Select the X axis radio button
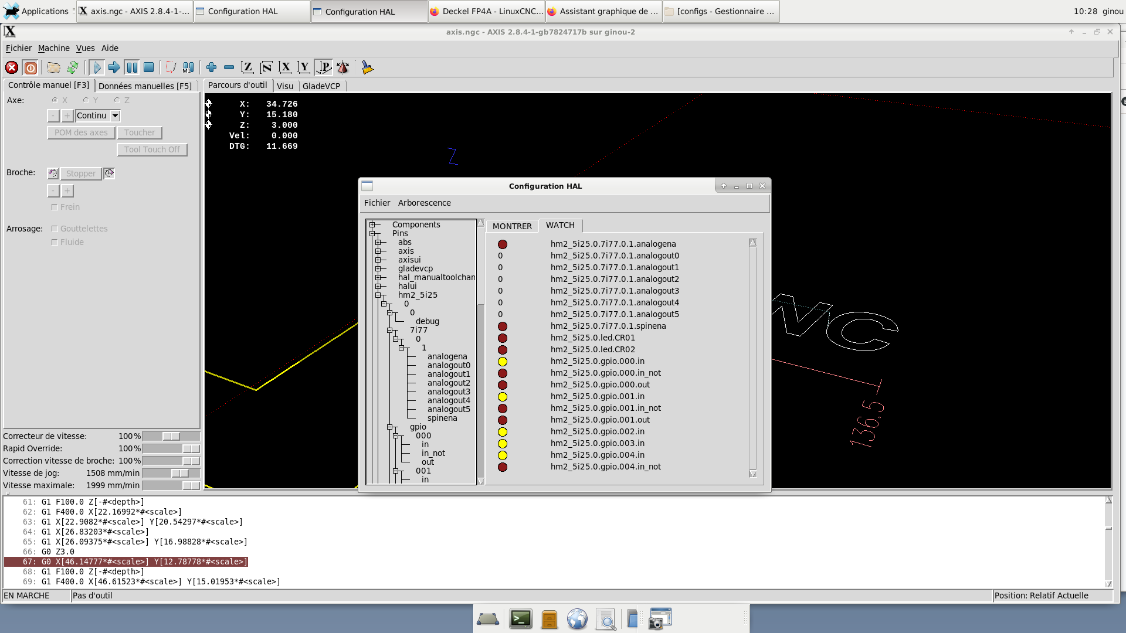This screenshot has width=1126, height=633. tap(55, 100)
